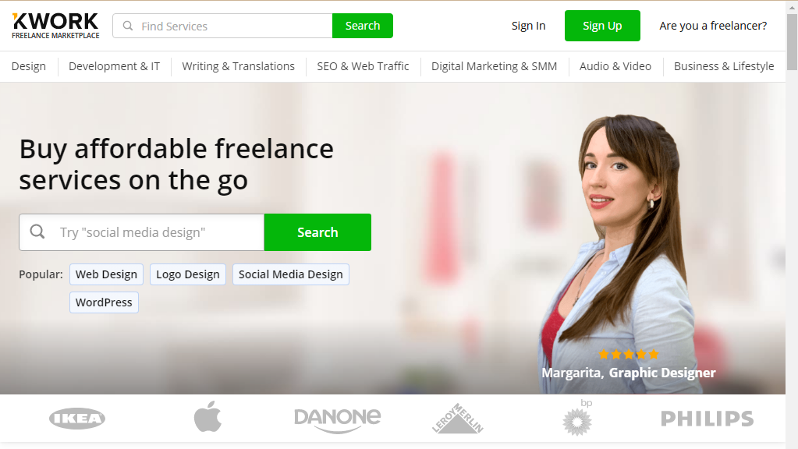Click the page's vertical scrollbar
This screenshot has height=449, width=798.
792,224
